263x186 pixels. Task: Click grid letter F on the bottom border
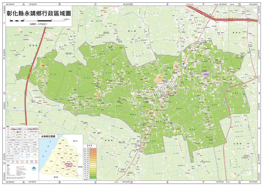204,182
